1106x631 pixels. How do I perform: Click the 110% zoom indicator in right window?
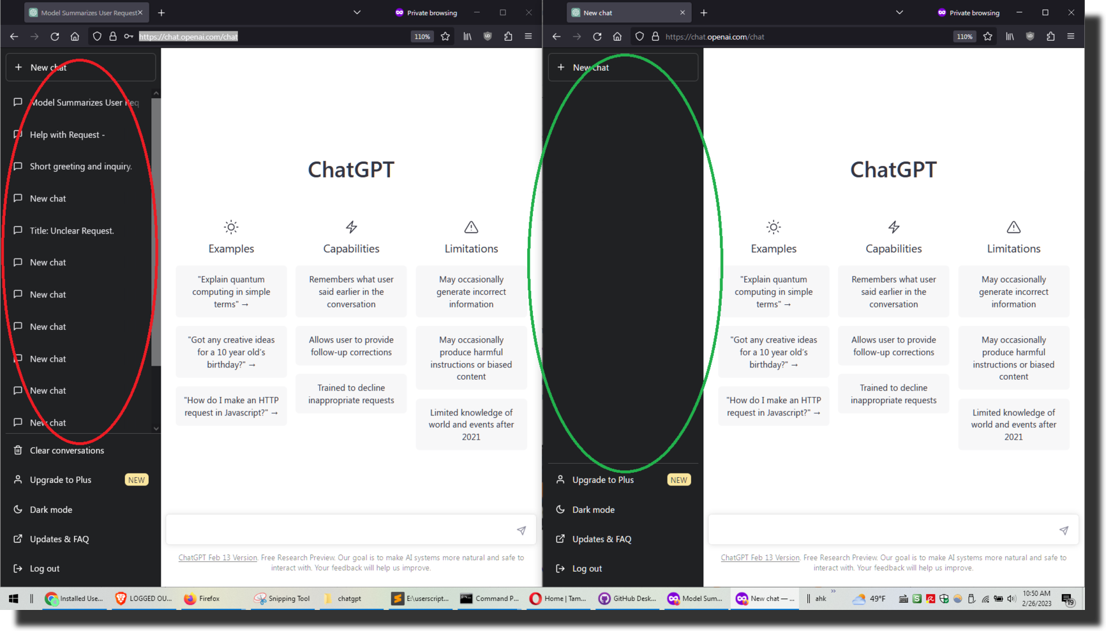(x=964, y=36)
